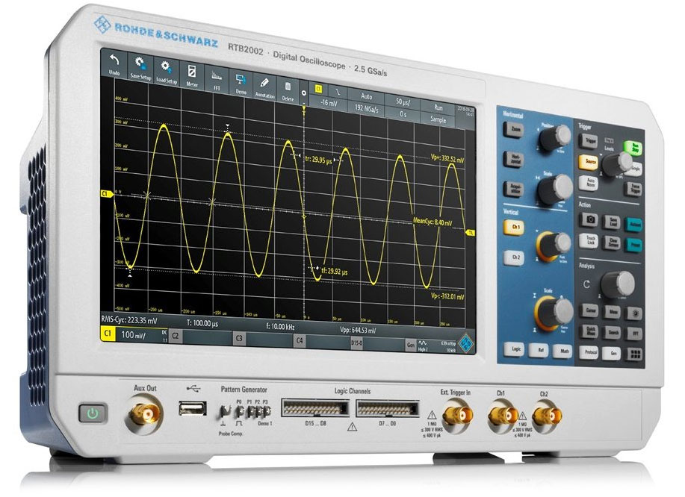This screenshot has height=497, width=685.
Task: Tap the on-screen Run status field
Action: [x=438, y=107]
